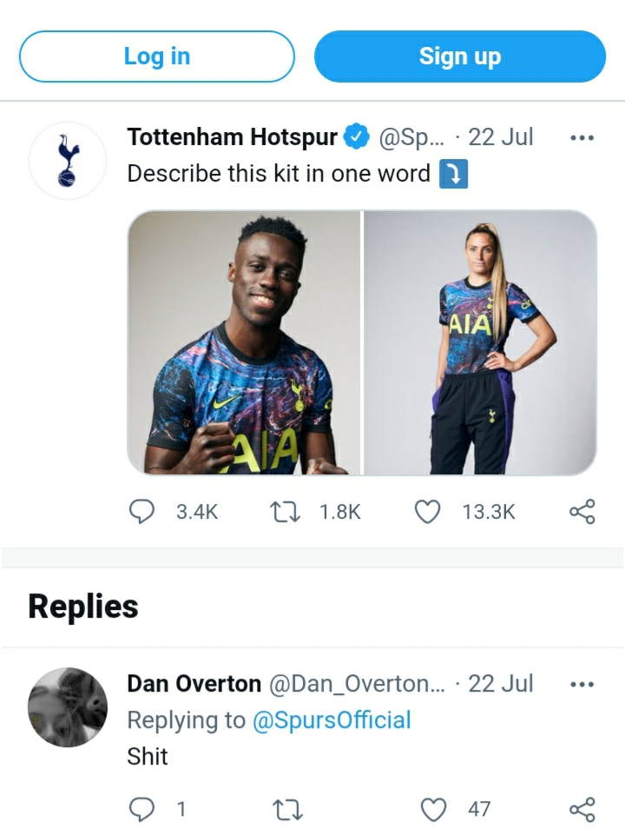Click the verified badge beside Tottenham Hotspur
This screenshot has height=829, width=625.
click(358, 137)
